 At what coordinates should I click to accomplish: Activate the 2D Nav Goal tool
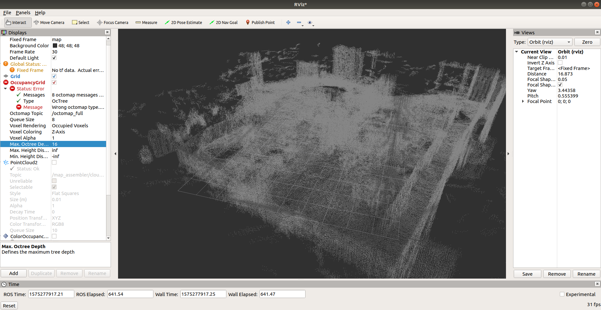[x=223, y=22]
